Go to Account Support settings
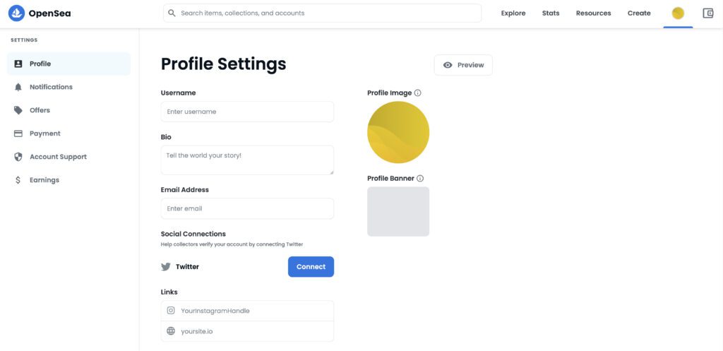This screenshot has width=723, height=351. click(58, 157)
